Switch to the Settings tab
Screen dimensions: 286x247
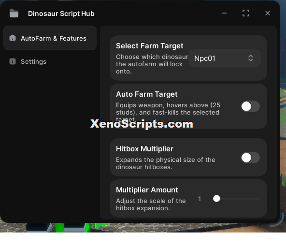(50, 61)
